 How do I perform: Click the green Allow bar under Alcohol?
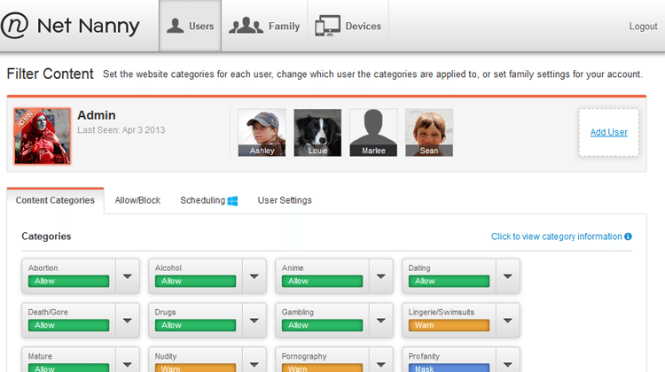pos(196,281)
